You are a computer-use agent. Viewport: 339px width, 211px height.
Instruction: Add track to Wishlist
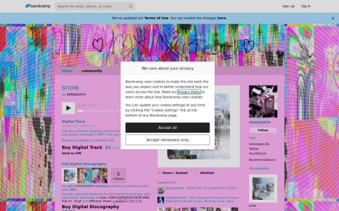click(207, 173)
